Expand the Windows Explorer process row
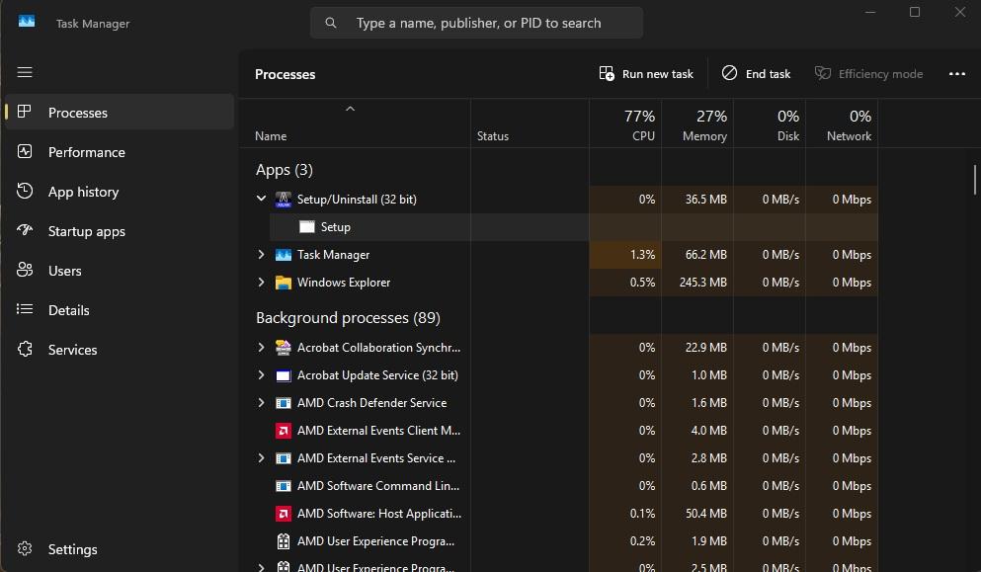This screenshot has height=572, width=981. (x=261, y=282)
